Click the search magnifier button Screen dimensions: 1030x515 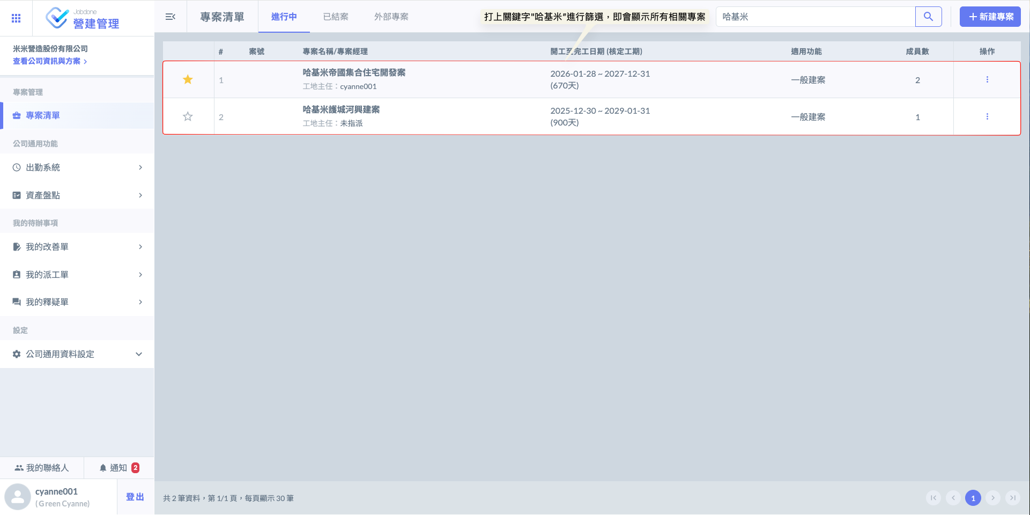928,17
